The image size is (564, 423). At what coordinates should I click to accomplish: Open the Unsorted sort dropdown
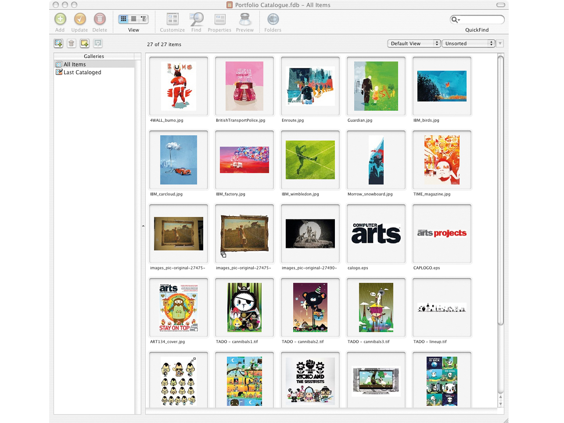(469, 43)
